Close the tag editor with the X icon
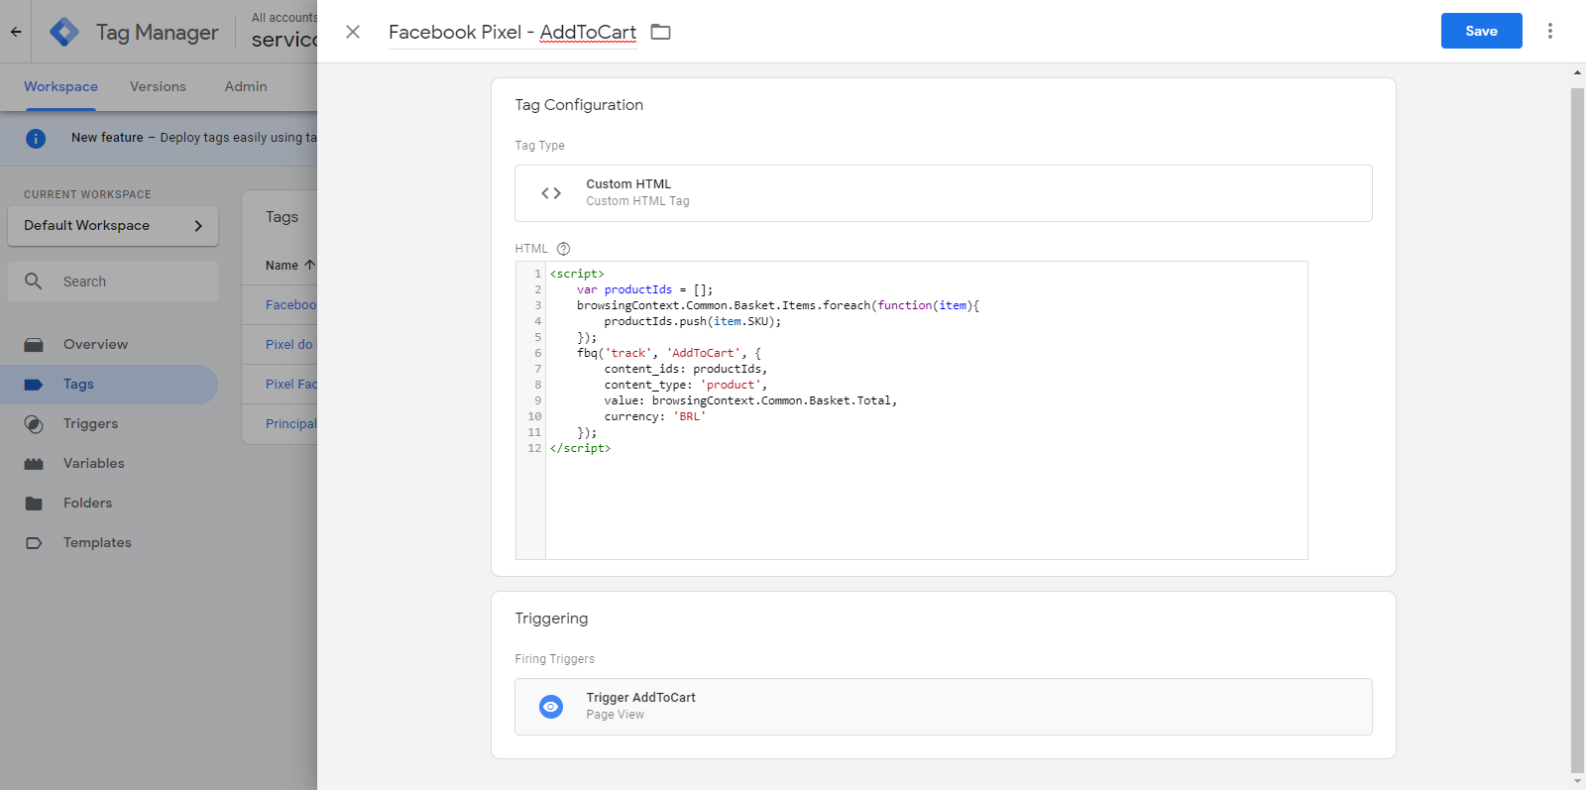 [x=353, y=32]
